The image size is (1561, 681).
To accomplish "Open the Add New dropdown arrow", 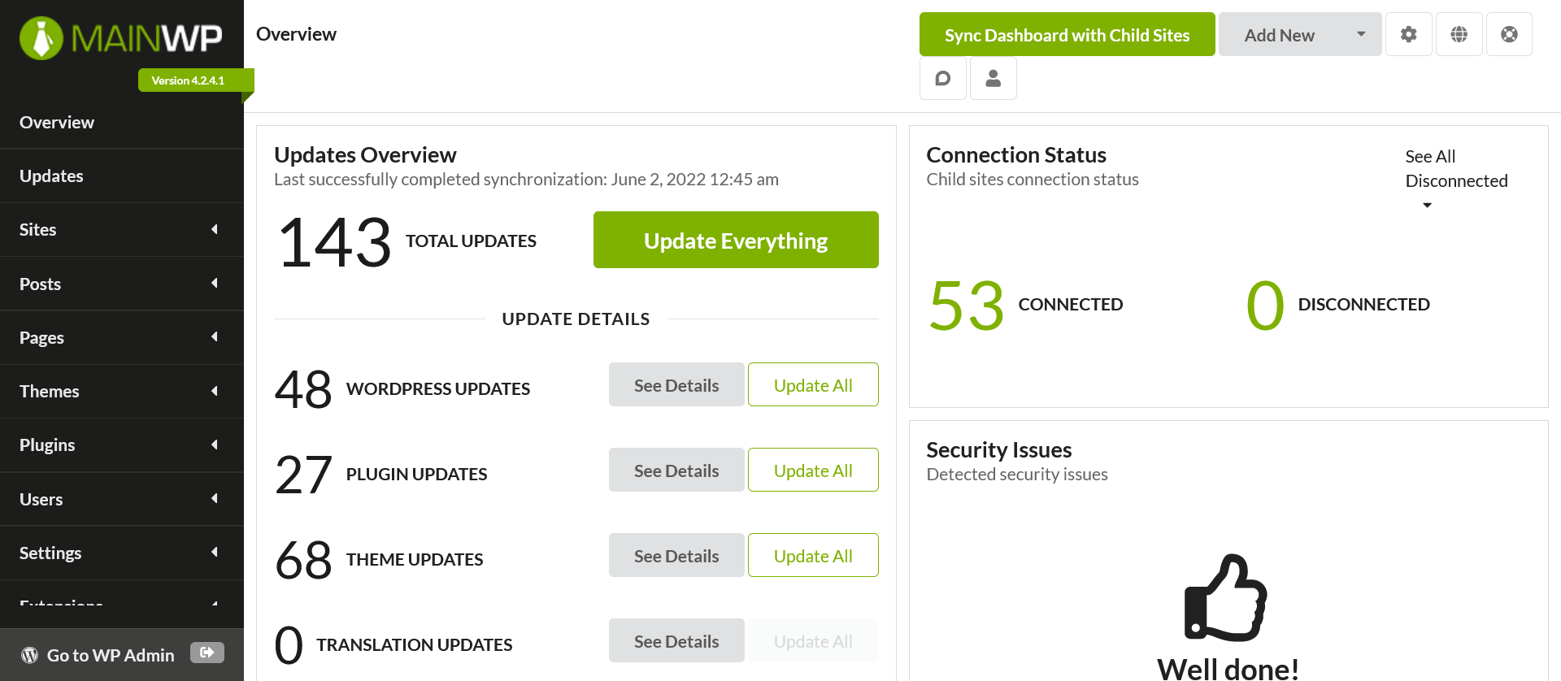I will tap(1361, 34).
